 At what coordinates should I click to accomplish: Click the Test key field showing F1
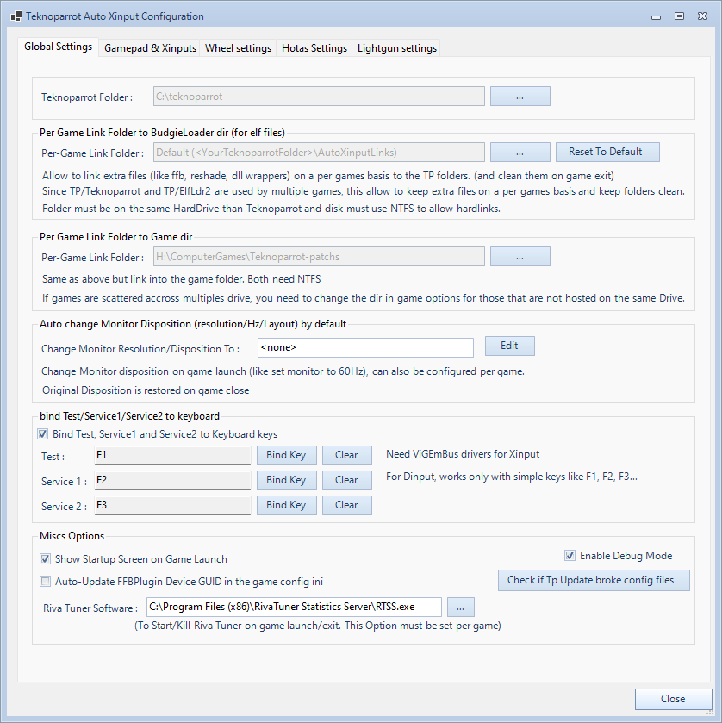click(x=172, y=455)
